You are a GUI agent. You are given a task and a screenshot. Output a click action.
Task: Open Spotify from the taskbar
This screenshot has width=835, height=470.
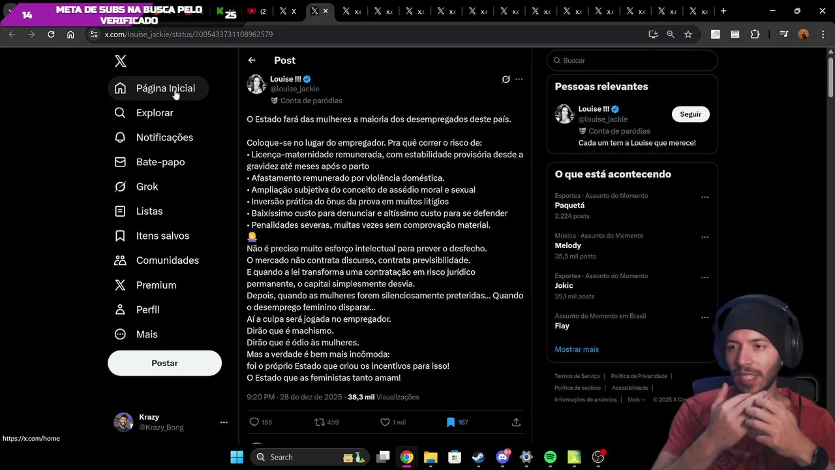tap(550, 457)
